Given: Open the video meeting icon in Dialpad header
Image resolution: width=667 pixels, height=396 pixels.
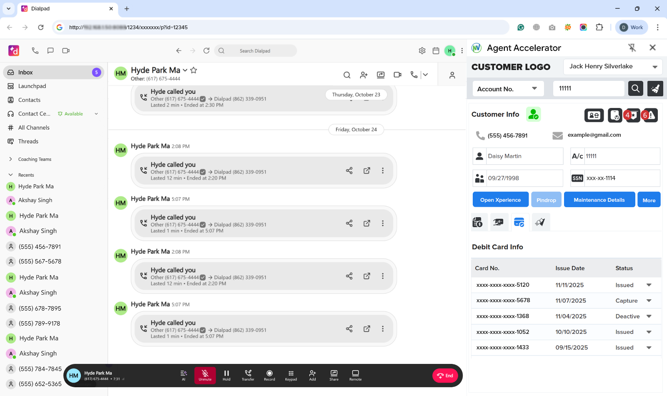Looking at the screenshot, I should pyautogui.click(x=66, y=50).
